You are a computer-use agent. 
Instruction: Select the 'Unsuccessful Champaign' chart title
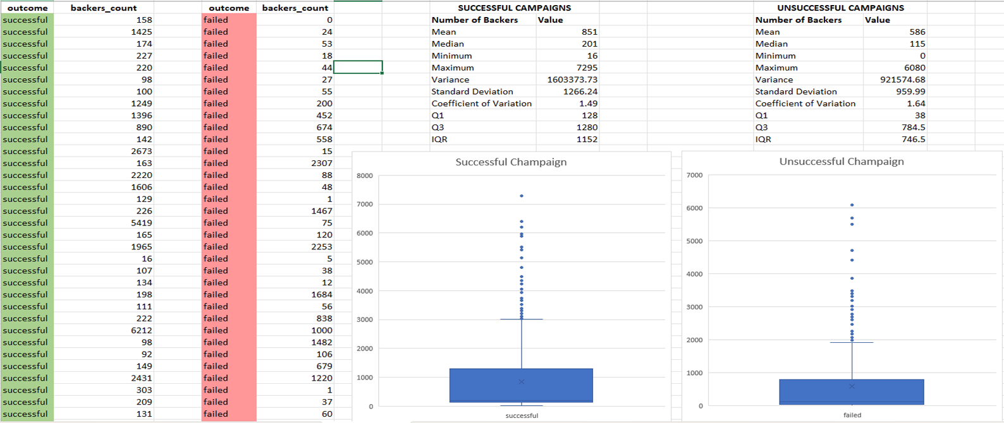(841, 162)
